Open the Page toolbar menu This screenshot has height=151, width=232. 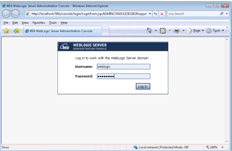pyautogui.click(x=195, y=31)
